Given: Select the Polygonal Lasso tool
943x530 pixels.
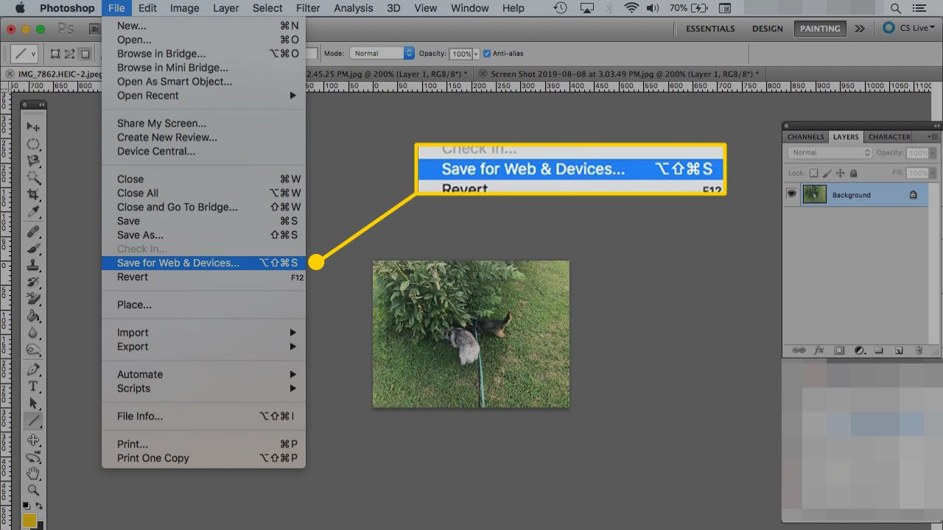Looking at the screenshot, I should coord(33,160).
